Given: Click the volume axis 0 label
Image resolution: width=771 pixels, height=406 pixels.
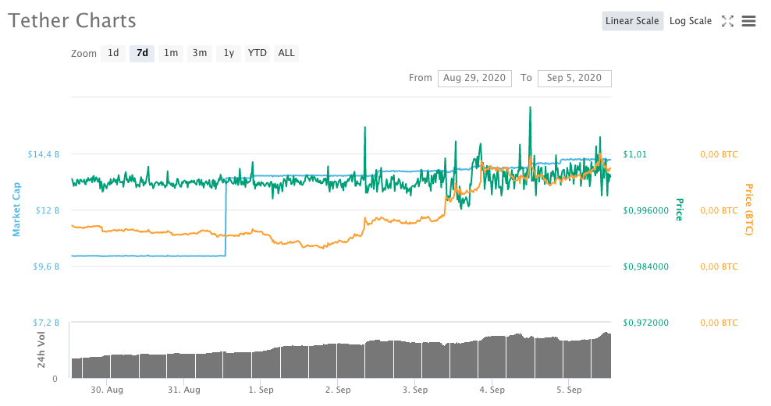Looking at the screenshot, I should tap(55, 379).
